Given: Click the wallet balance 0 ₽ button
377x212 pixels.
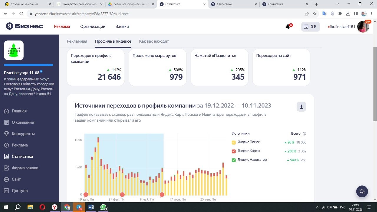Looking at the screenshot, I should point(310,26).
